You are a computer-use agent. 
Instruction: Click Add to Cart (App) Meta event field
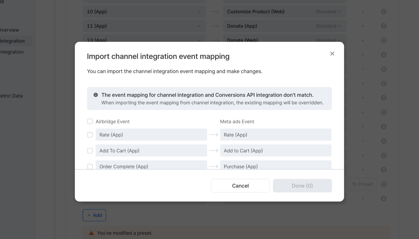click(276, 151)
